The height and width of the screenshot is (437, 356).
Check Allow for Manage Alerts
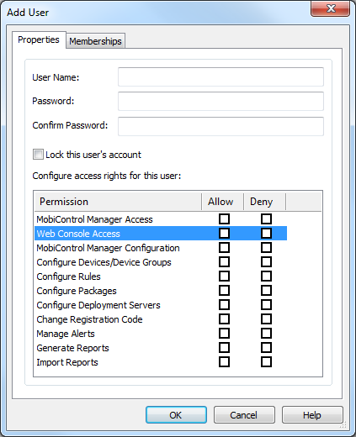224,334
